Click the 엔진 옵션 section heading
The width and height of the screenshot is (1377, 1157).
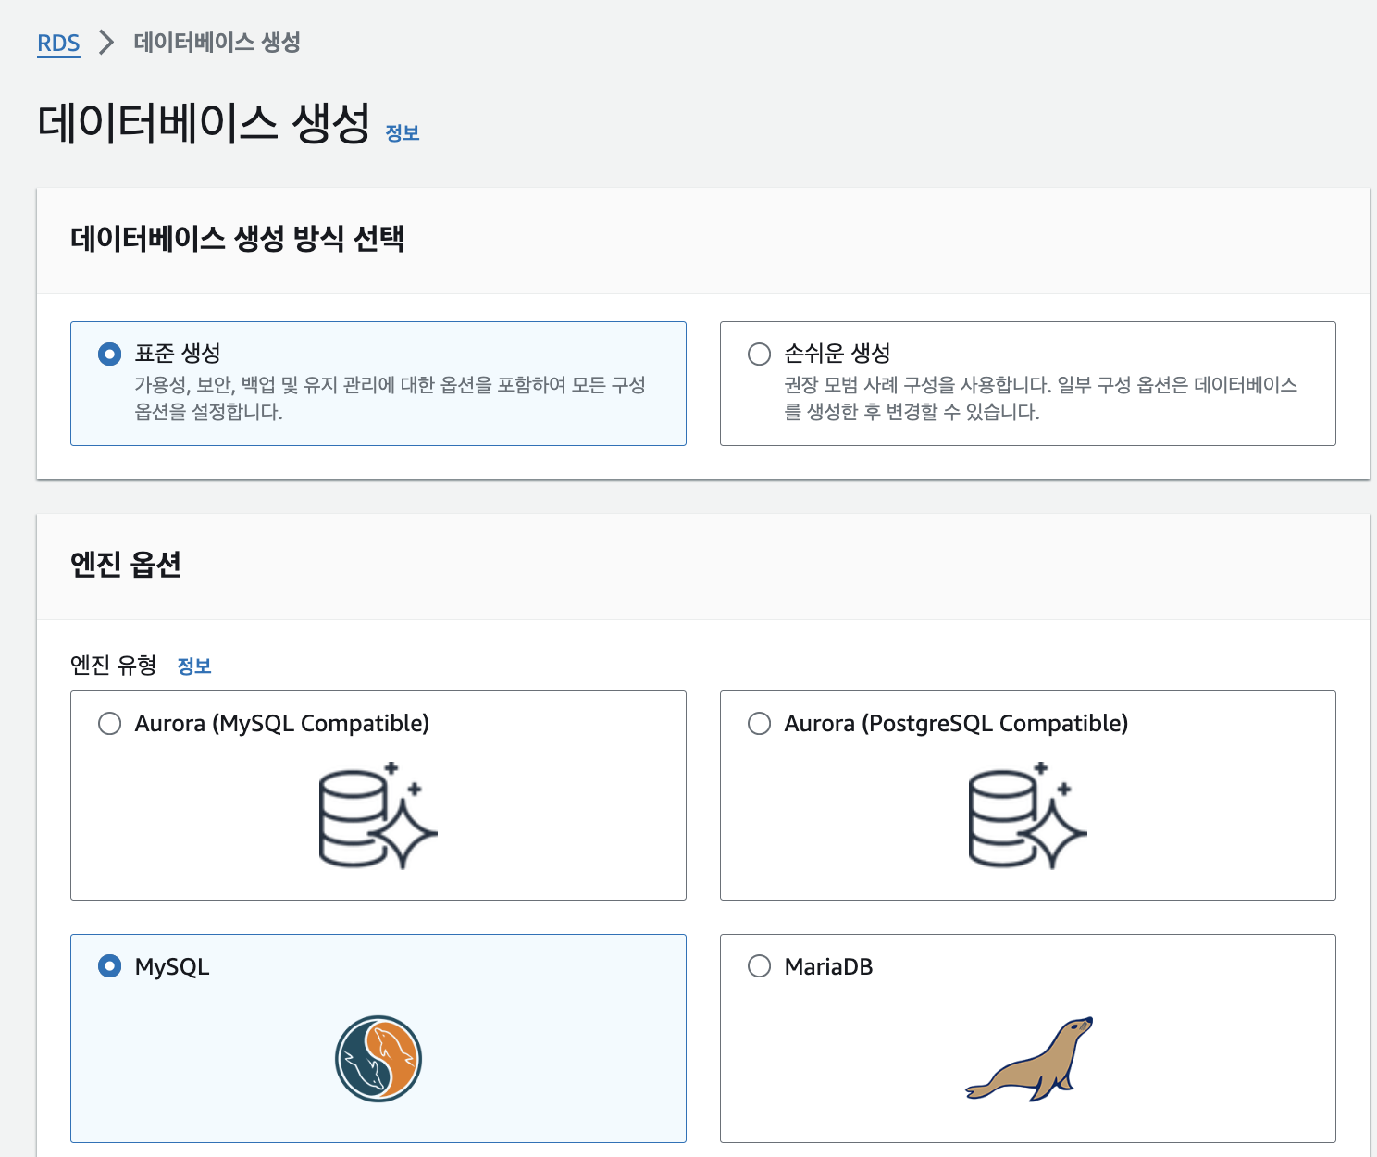pos(126,564)
